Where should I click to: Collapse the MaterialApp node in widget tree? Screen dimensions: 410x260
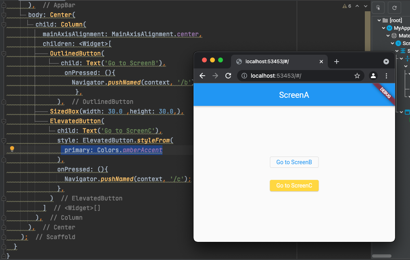[x=388, y=35]
